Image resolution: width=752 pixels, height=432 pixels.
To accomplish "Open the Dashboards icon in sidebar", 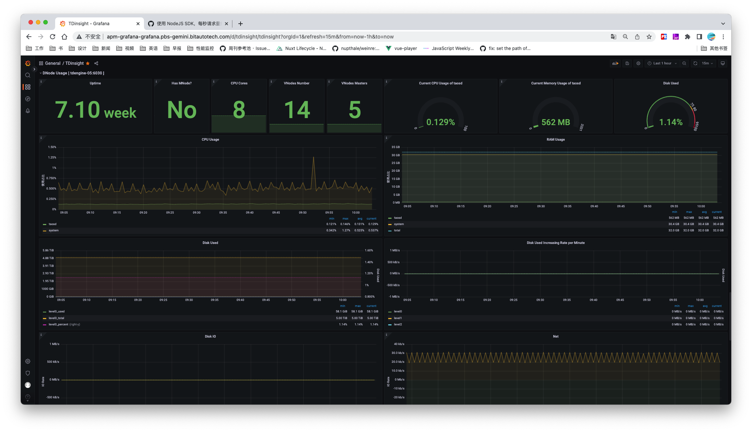I will tap(28, 87).
